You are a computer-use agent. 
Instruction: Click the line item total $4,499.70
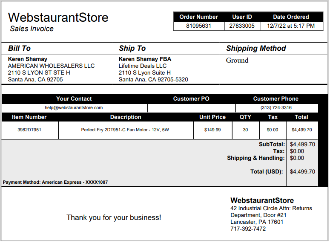[x=302, y=130]
